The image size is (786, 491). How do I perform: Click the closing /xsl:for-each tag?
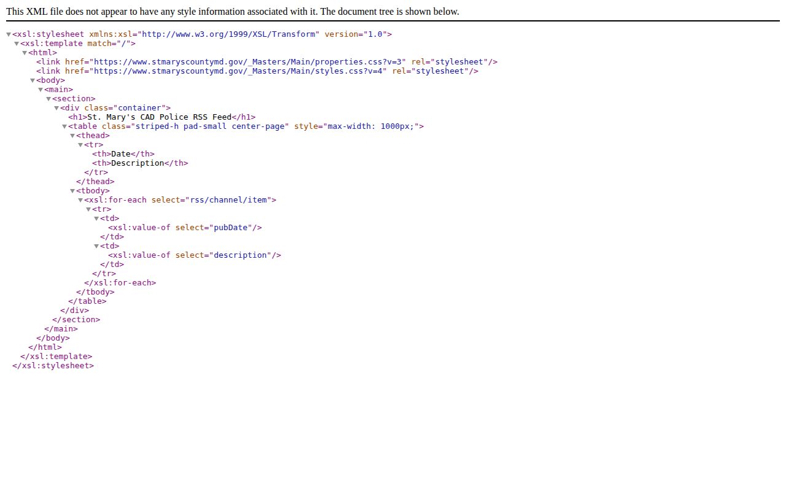pyautogui.click(x=120, y=283)
